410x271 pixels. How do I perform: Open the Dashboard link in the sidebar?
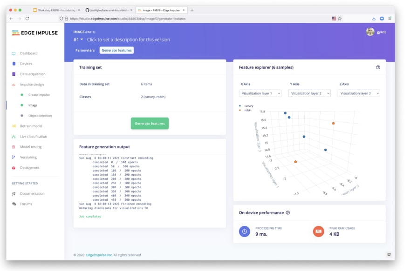(29, 53)
